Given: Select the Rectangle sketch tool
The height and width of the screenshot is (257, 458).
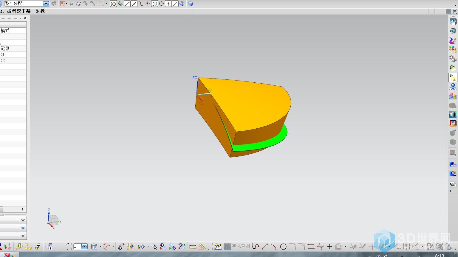Looking at the screenshot, I should coord(311,247).
